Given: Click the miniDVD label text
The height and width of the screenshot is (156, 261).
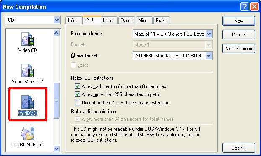Looking at the screenshot, I should 28,113.
